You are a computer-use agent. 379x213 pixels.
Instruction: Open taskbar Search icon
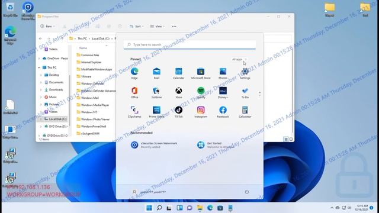pos(159,208)
